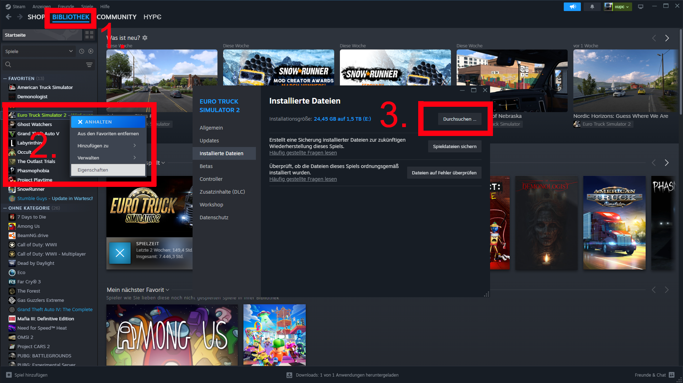Go to the COMMUNITY tab

pos(116,17)
